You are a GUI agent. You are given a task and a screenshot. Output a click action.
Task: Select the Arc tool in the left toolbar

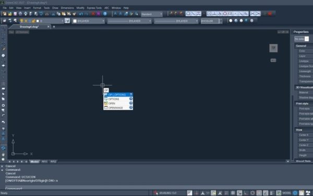3,116
